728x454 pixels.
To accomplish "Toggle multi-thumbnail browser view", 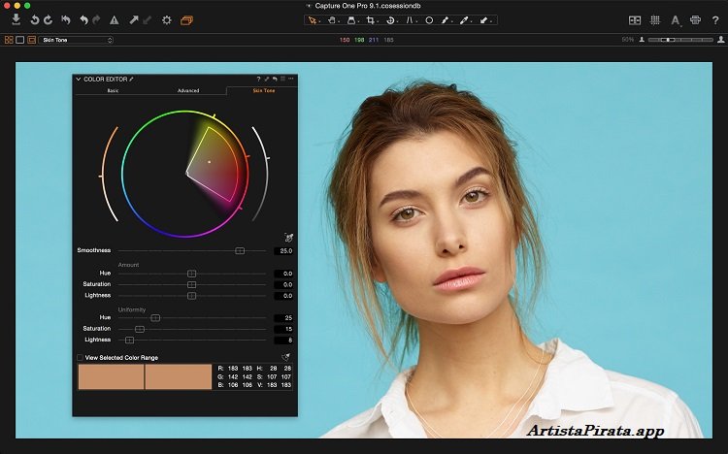I will coord(9,40).
